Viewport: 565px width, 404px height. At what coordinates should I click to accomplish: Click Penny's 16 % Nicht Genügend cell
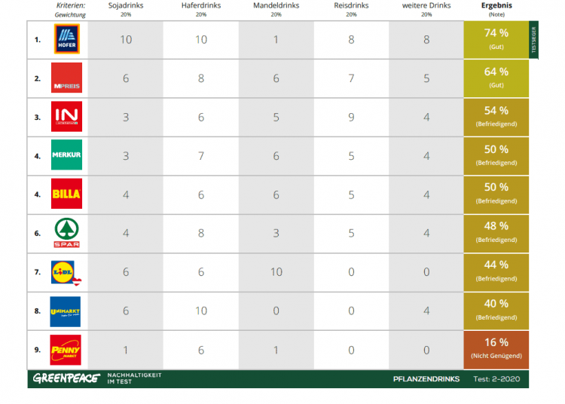click(x=496, y=350)
